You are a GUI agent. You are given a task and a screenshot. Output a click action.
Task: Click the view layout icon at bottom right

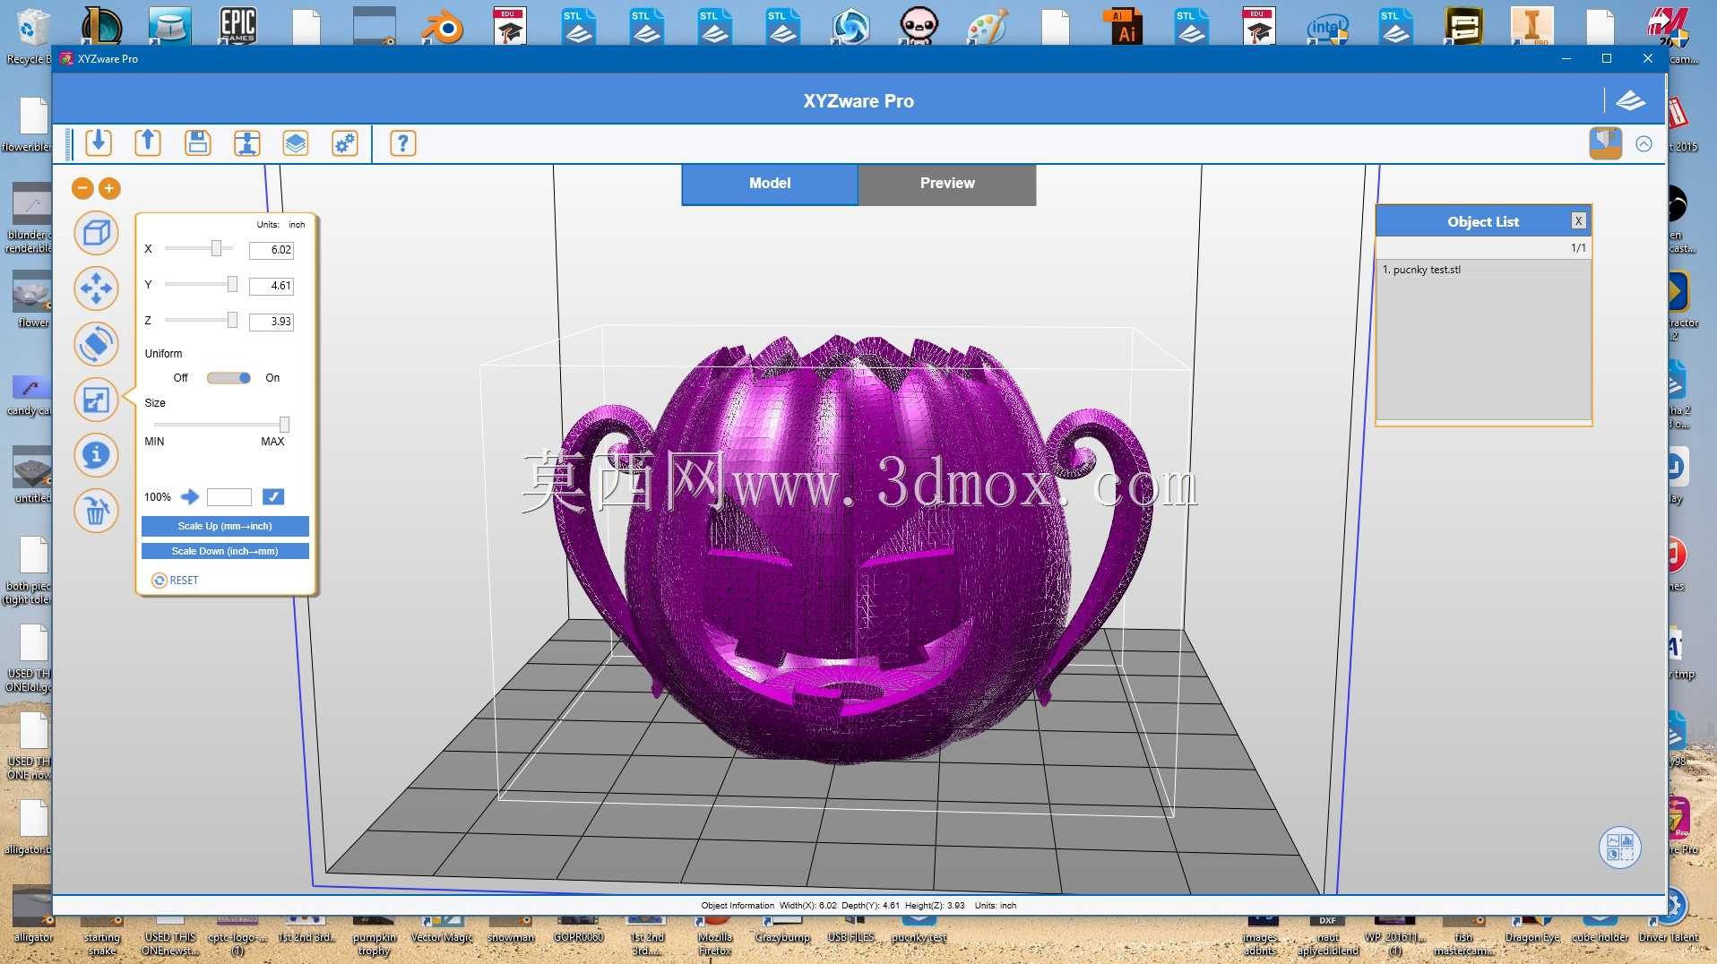[1620, 848]
